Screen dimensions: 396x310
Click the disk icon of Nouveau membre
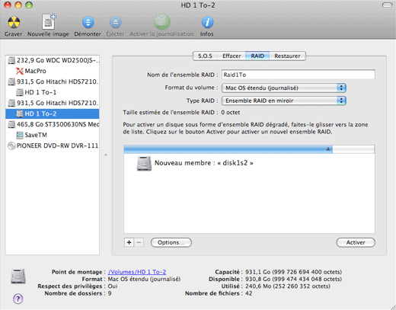tap(144, 163)
